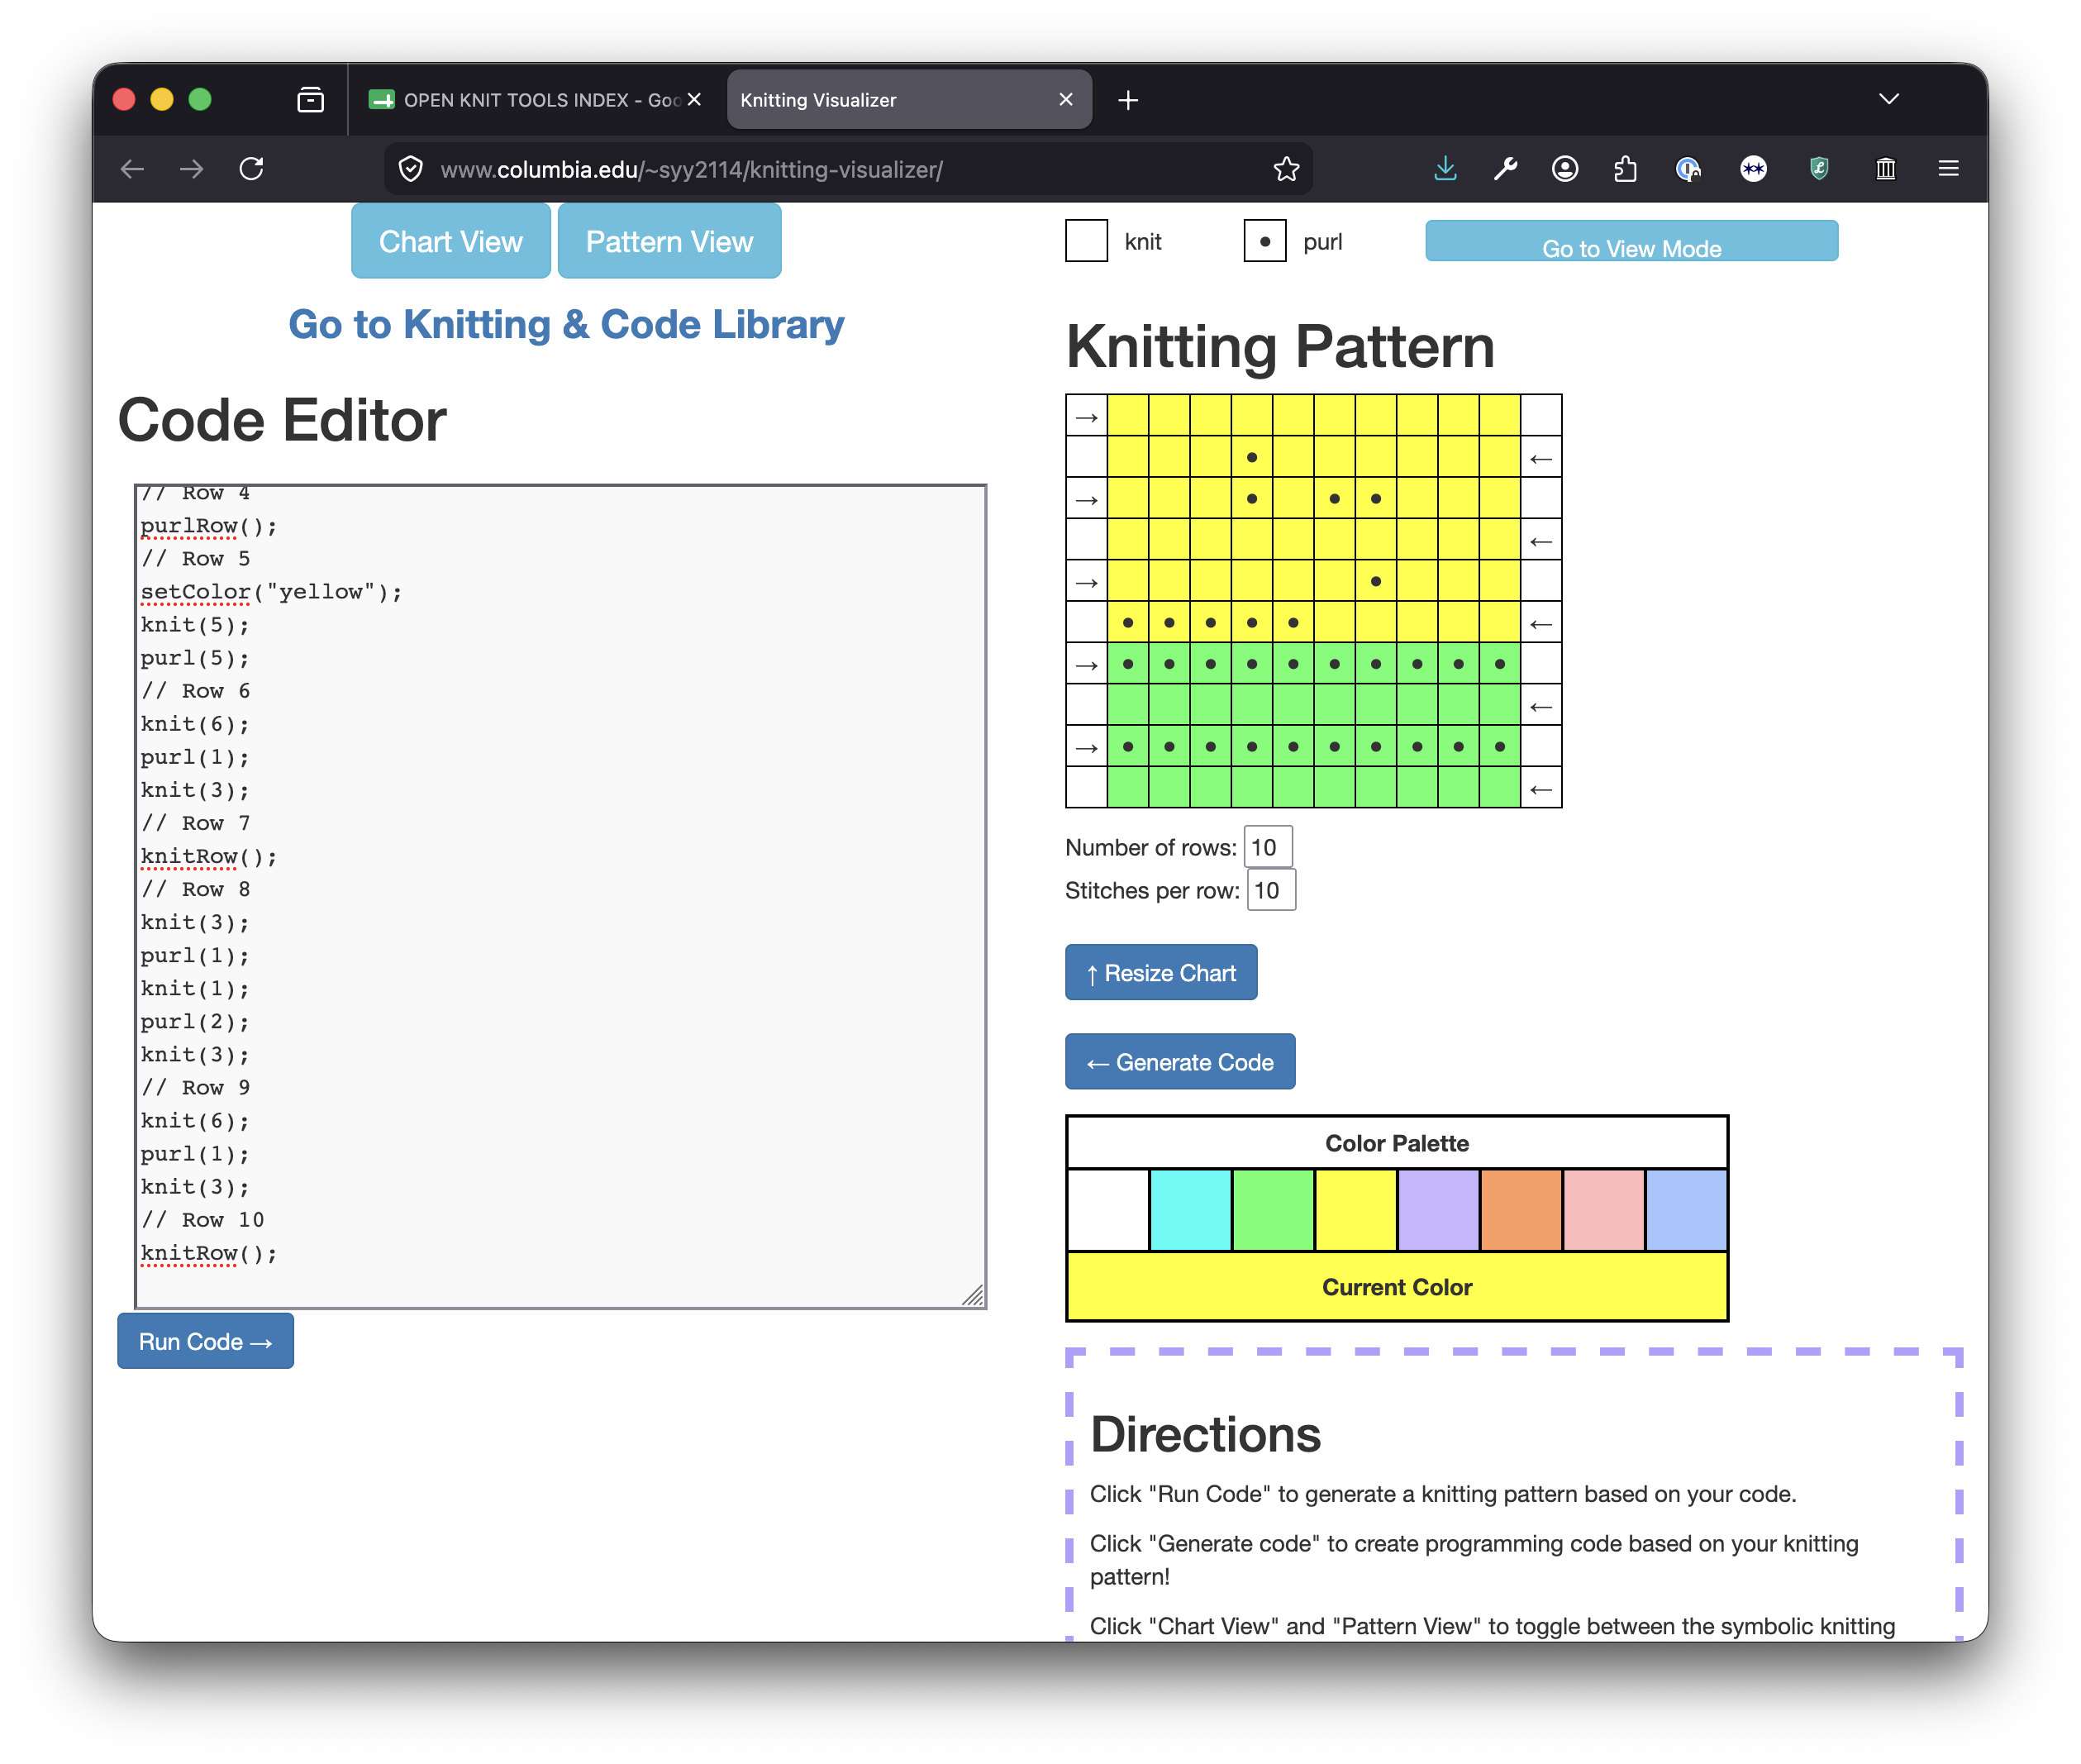Select the orange palette color

(1521, 1210)
